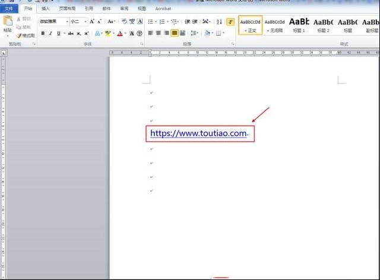
Task: Switch to the Page Layout (页面布局) tab
Action: [67, 8]
